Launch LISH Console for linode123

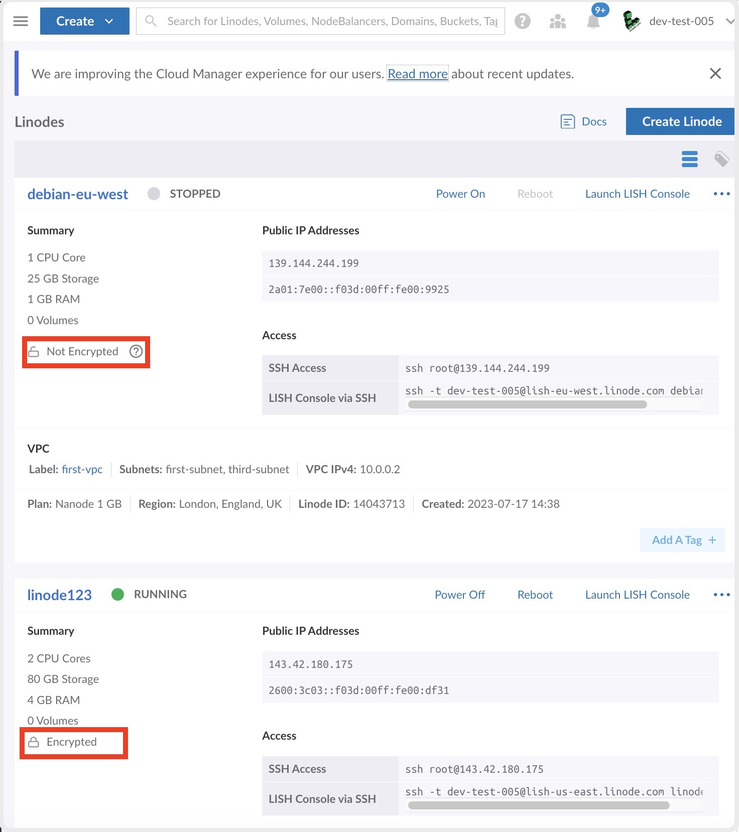[x=638, y=595]
